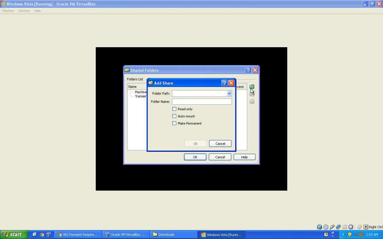
Task: Open the Devices menu
Action: click(24, 11)
